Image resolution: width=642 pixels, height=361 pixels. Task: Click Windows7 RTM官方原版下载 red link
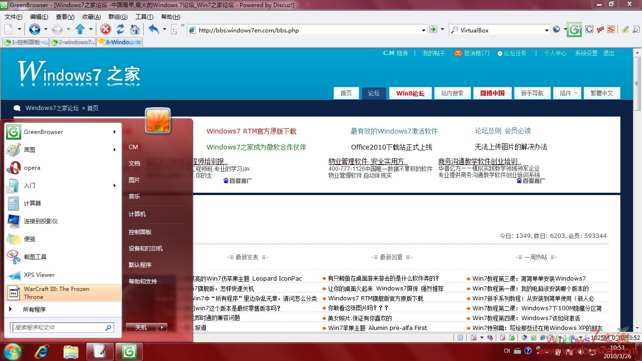point(251,131)
